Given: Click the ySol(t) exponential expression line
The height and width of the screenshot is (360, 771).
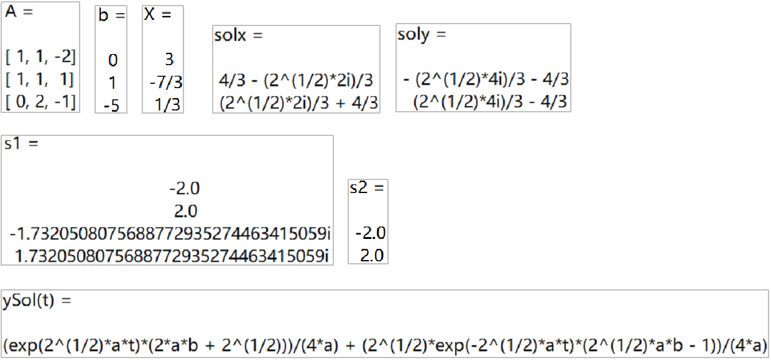Looking at the screenshot, I should pos(385,345).
